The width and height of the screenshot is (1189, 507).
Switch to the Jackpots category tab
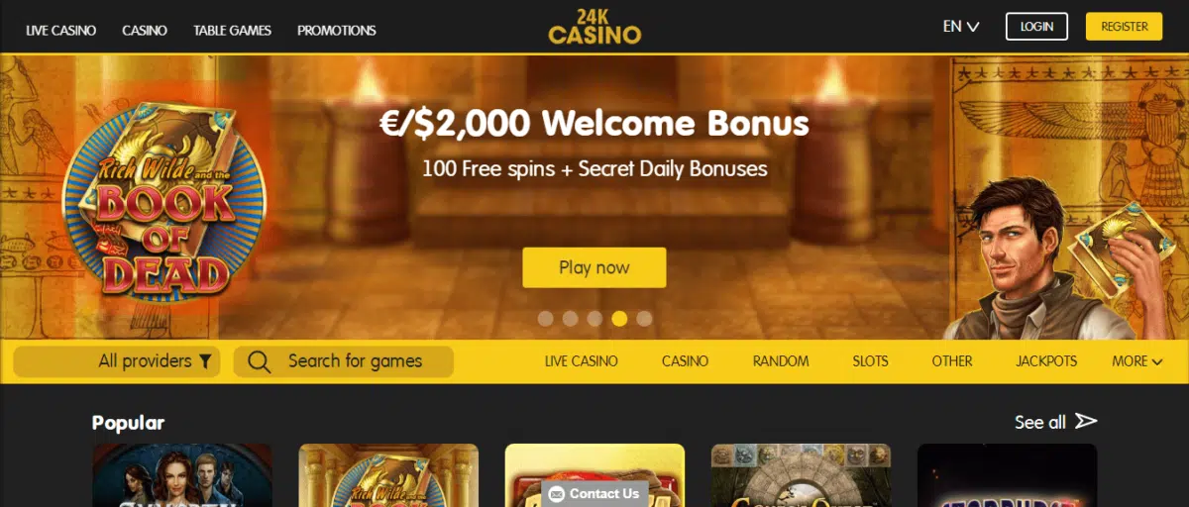(1046, 361)
